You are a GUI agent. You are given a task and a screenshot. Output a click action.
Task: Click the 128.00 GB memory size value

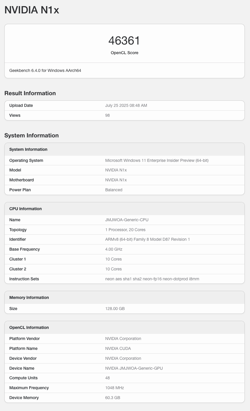click(115, 309)
